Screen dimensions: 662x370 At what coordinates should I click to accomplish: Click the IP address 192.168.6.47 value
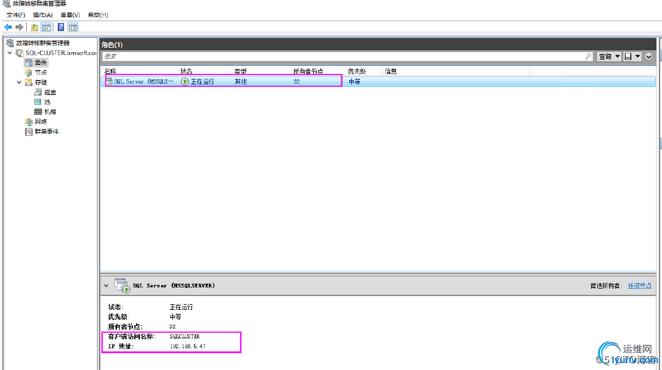pos(188,346)
